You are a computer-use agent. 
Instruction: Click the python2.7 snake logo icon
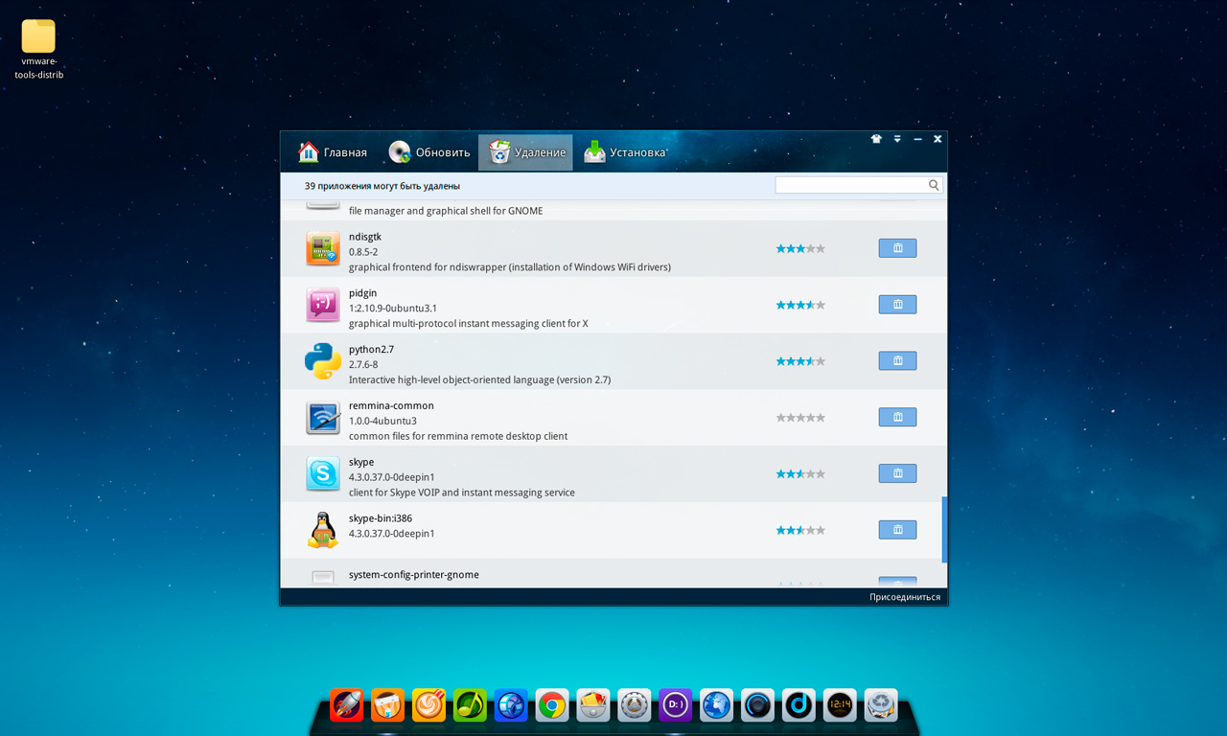click(x=323, y=361)
